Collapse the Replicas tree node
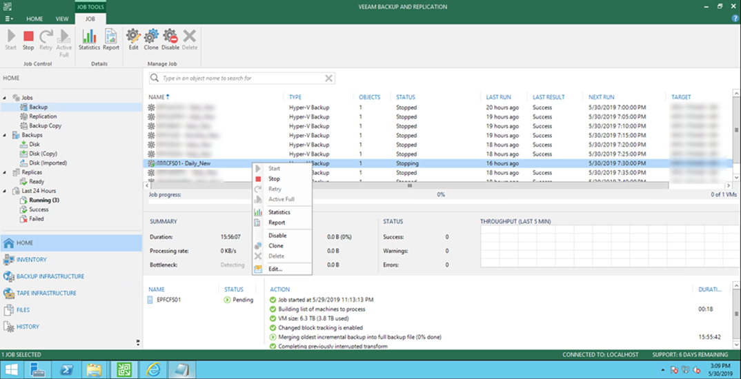The height and width of the screenshot is (379, 741). [x=5, y=172]
